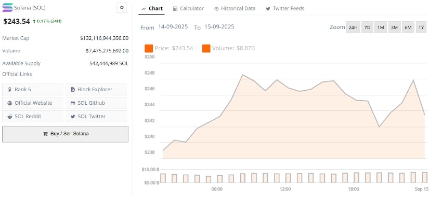Viewport: 429px width, 197px height.
Task: Click the Twitter bird icon beside SOL Twitter
Action: click(x=73, y=117)
